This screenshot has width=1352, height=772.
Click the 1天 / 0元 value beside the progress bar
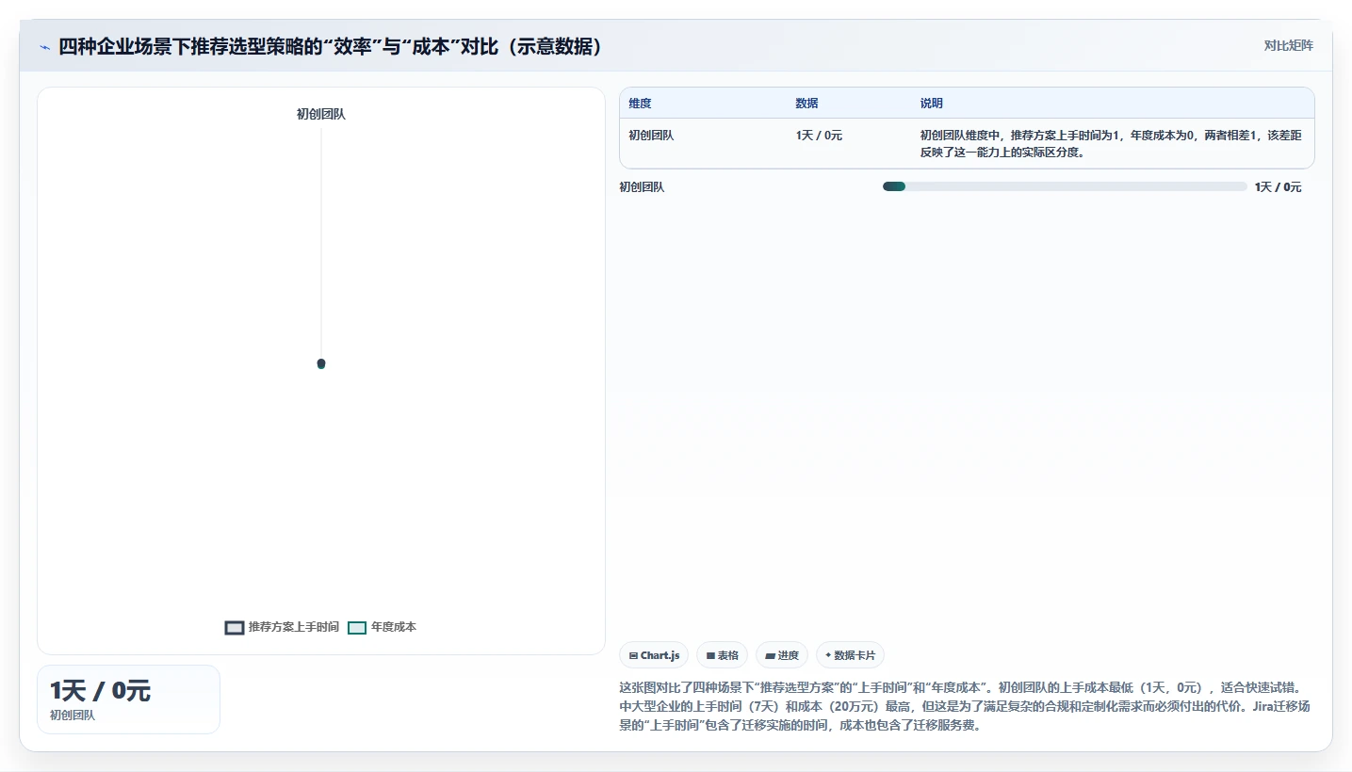coord(1278,187)
